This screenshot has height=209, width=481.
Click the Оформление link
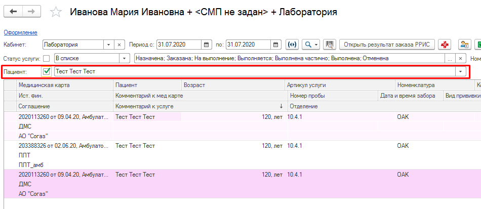[x=20, y=32]
